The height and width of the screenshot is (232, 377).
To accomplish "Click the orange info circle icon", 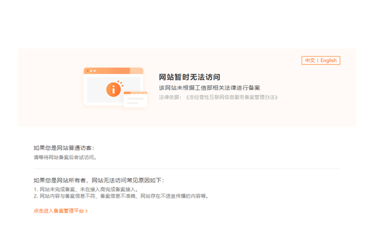I will point(114,90).
